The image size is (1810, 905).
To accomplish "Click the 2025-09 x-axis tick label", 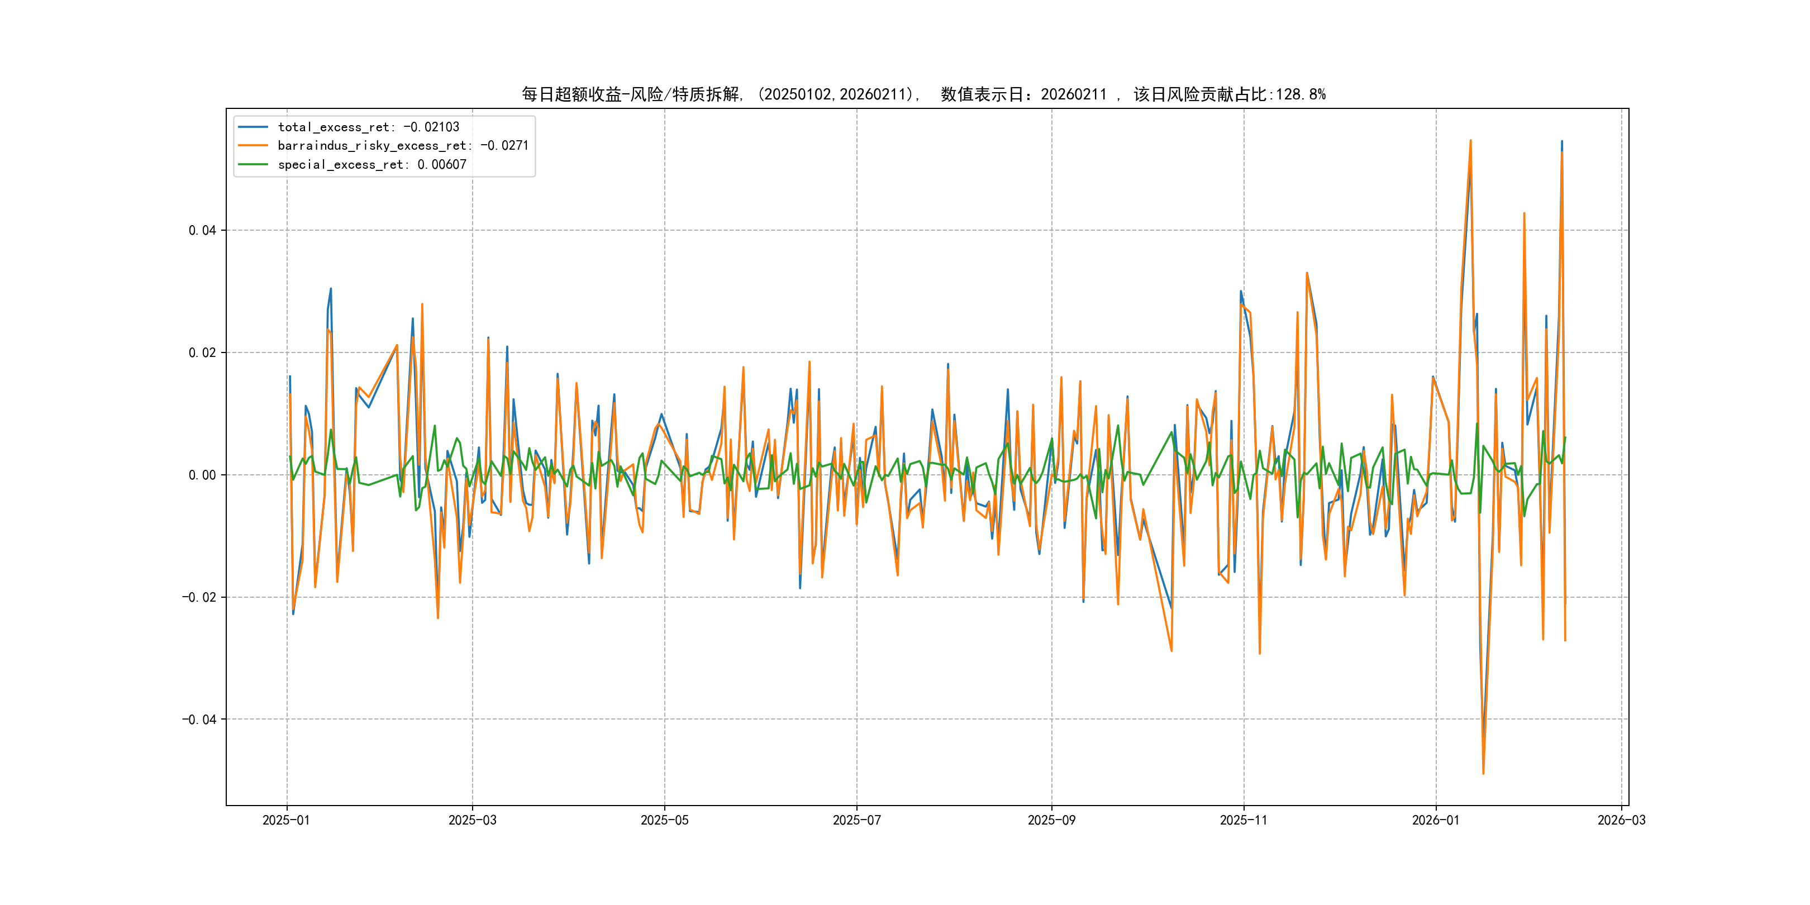I will point(1051,821).
